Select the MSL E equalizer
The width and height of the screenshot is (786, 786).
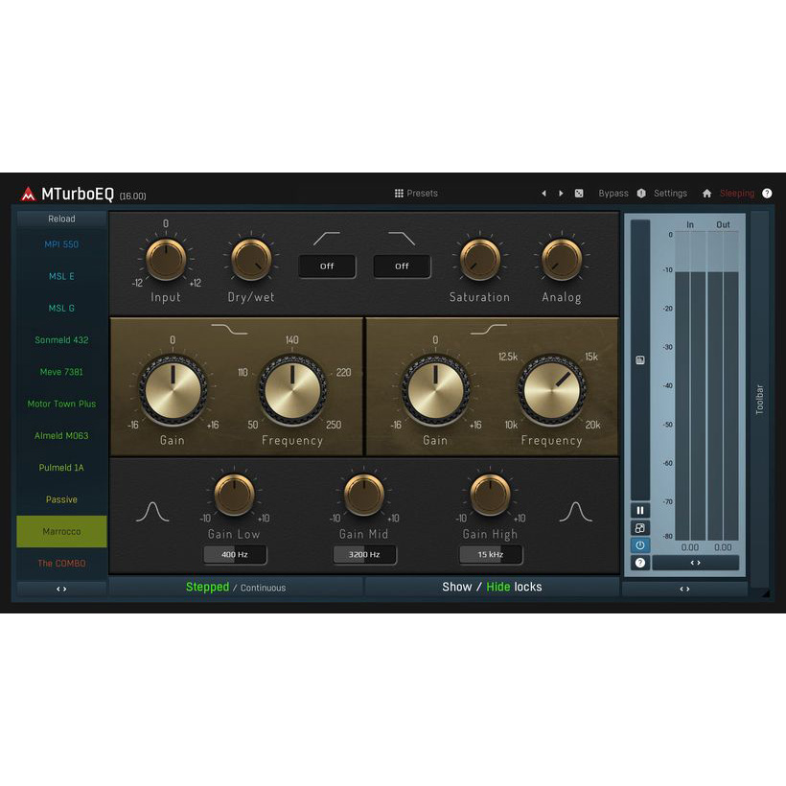pyautogui.click(x=61, y=276)
